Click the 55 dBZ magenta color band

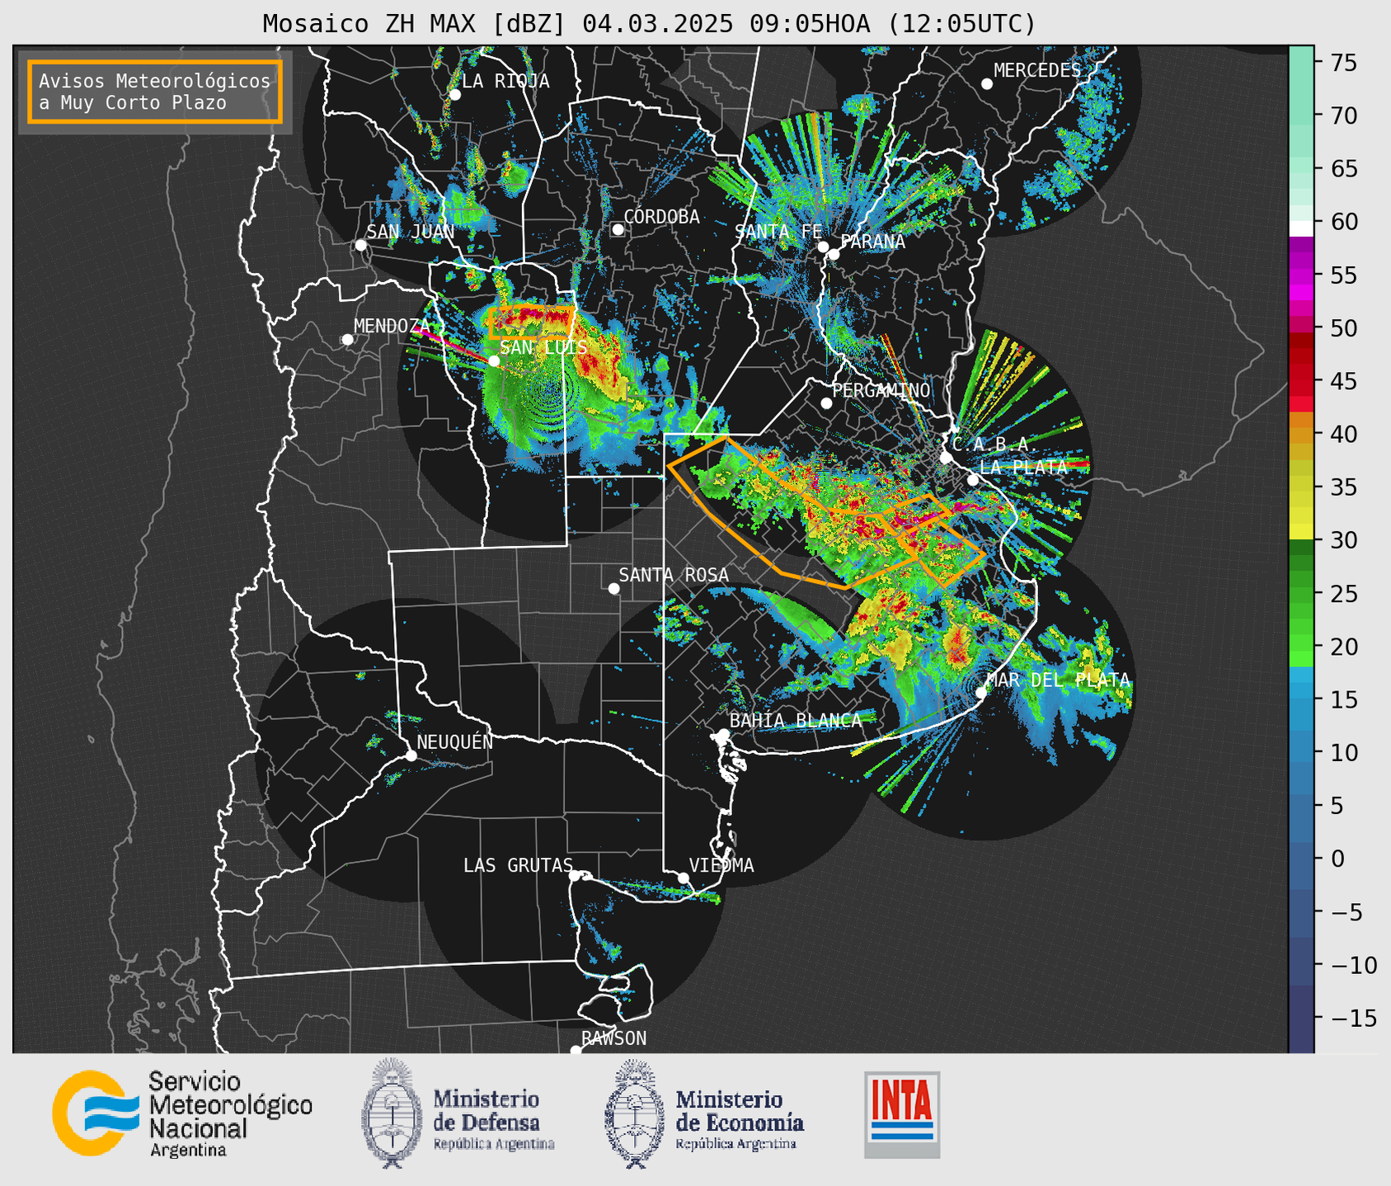[x=1301, y=275]
